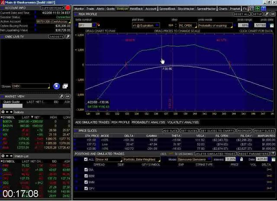This screenshot has width=277, height=201.
Task: Open the Add Simulated Trades tab
Action: [92, 122]
